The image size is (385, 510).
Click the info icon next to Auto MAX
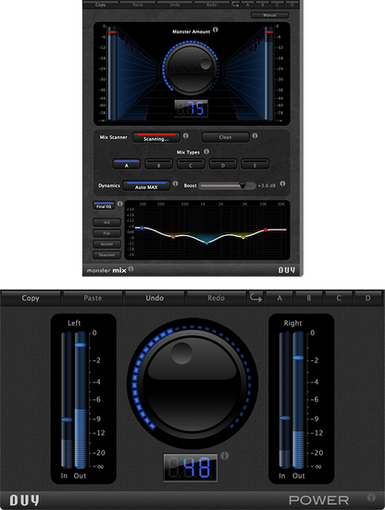pos(175,184)
